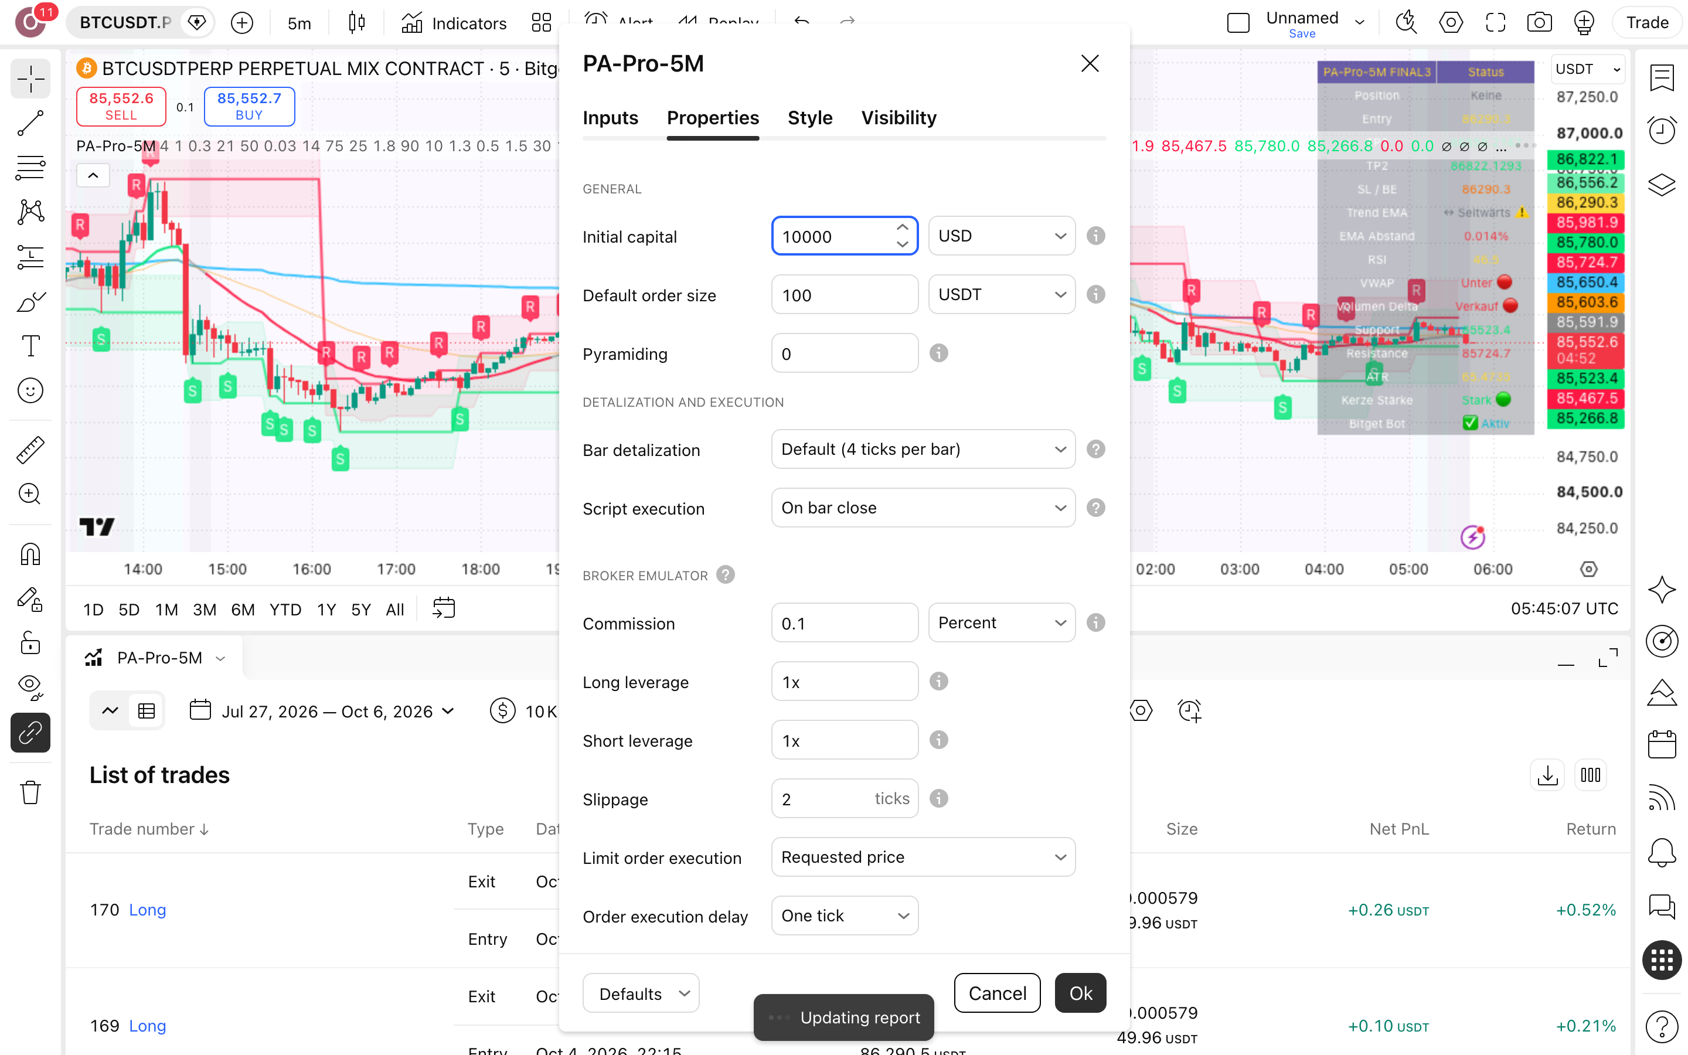Expand the Limit order execution dropdown

click(923, 857)
